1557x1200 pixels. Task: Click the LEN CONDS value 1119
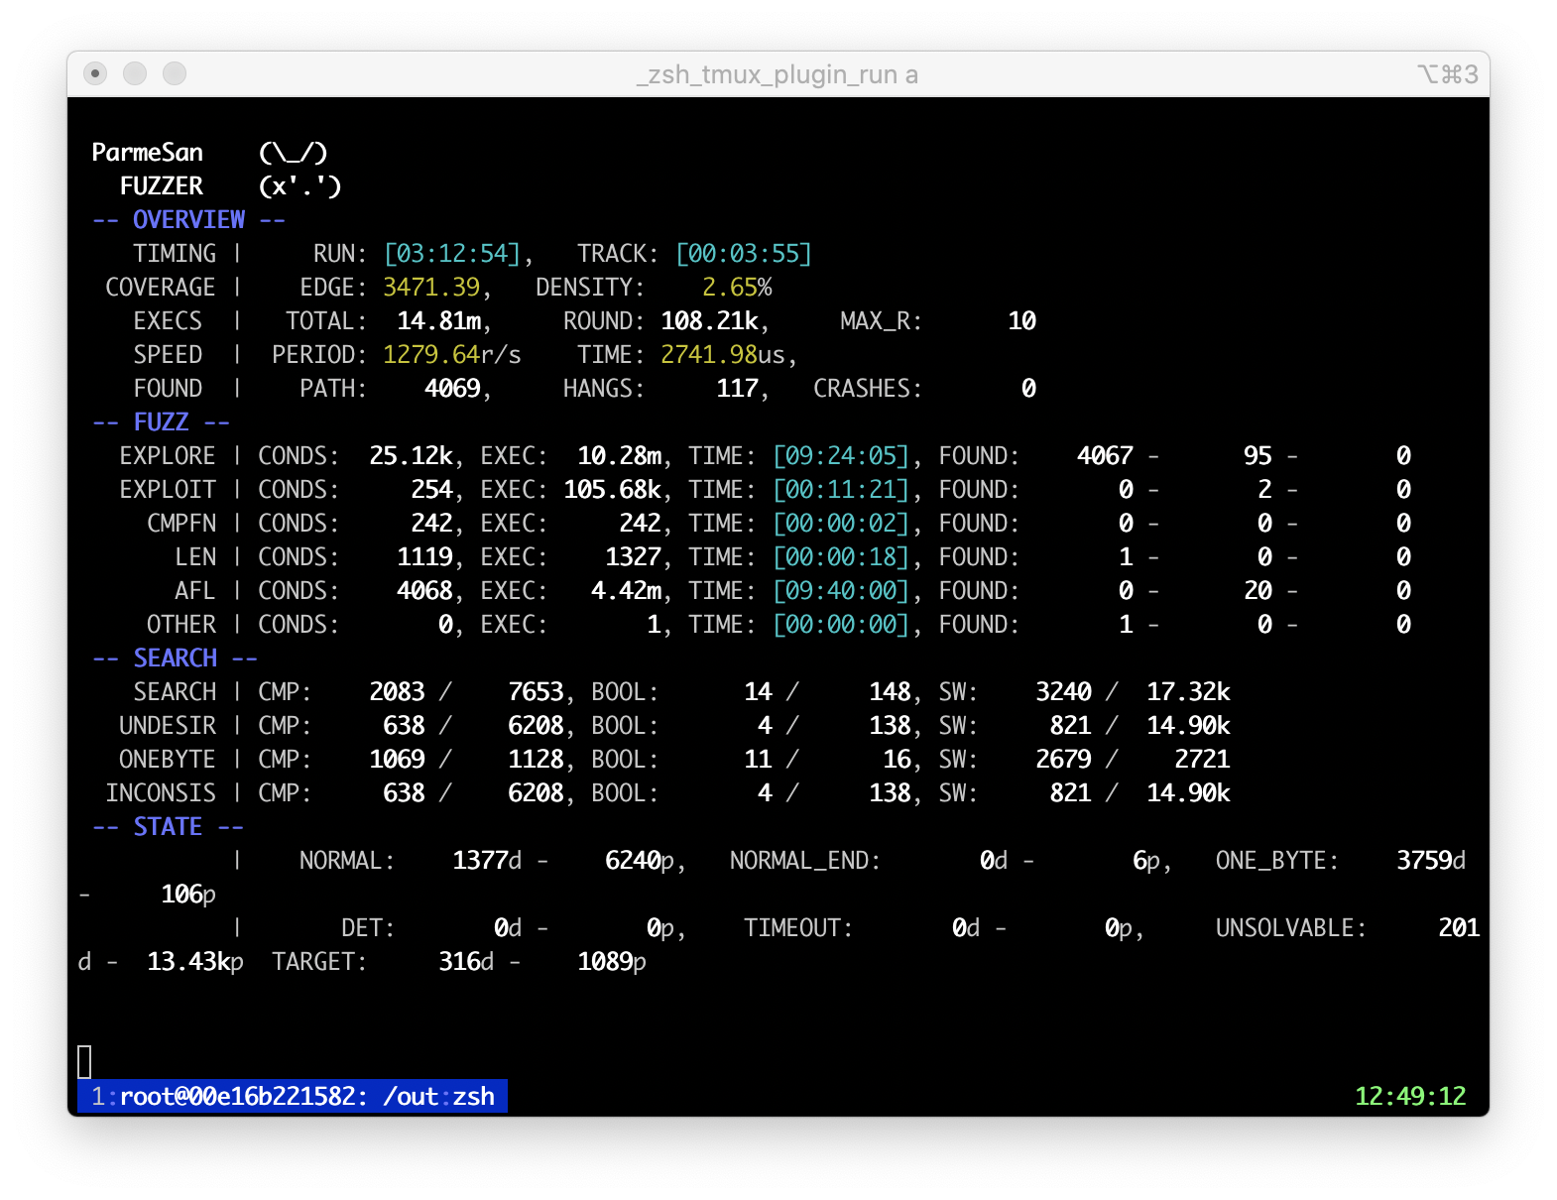click(424, 557)
